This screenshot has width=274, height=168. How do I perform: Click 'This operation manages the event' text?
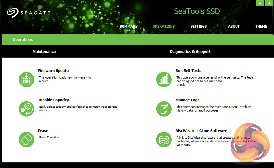(x=214, y=109)
